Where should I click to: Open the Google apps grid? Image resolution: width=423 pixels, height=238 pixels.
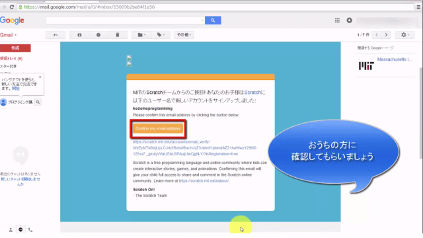(337, 20)
